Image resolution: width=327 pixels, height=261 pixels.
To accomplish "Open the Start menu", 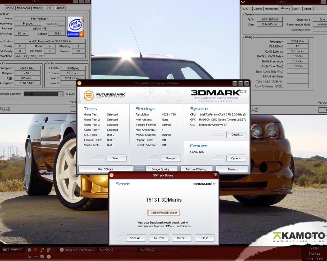I will click(12, 250).
